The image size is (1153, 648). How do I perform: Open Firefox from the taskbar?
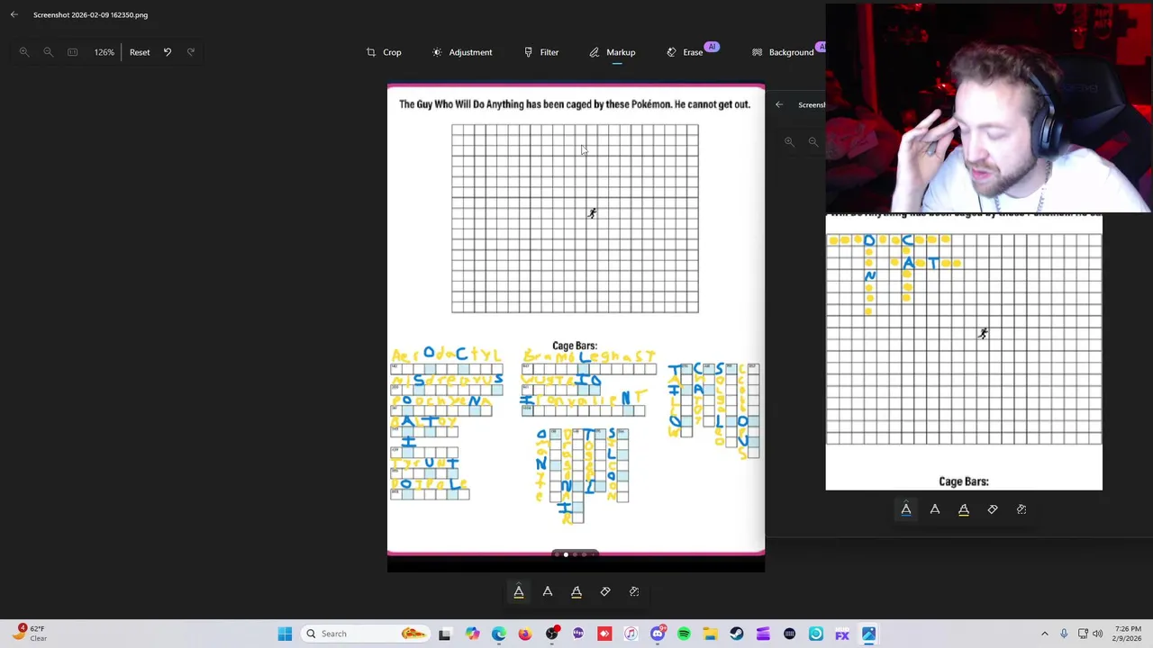(525, 634)
